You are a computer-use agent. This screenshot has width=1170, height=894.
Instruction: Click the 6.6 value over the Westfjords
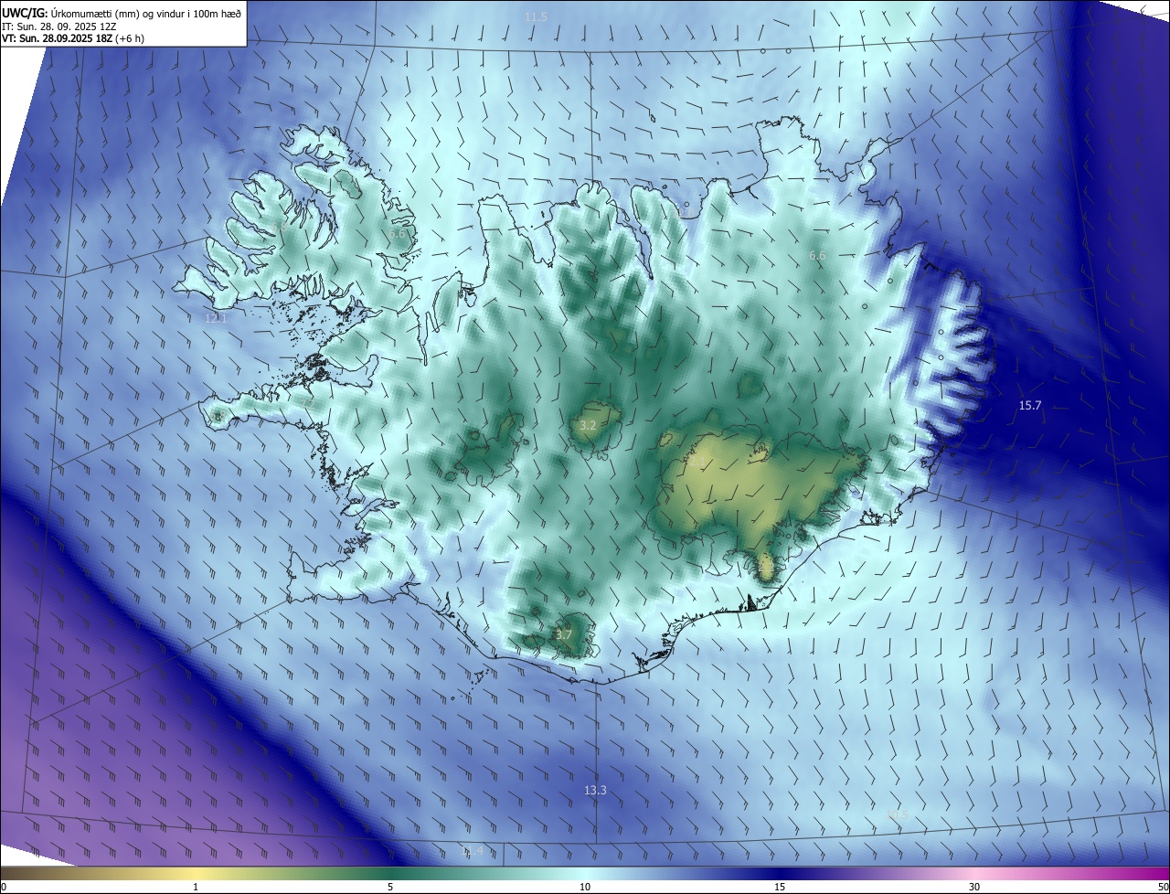tap(397, 234)
